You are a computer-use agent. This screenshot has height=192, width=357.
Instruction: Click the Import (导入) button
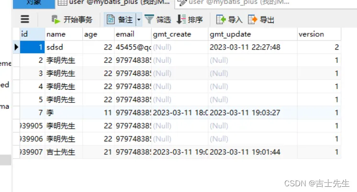coord(229,20)
